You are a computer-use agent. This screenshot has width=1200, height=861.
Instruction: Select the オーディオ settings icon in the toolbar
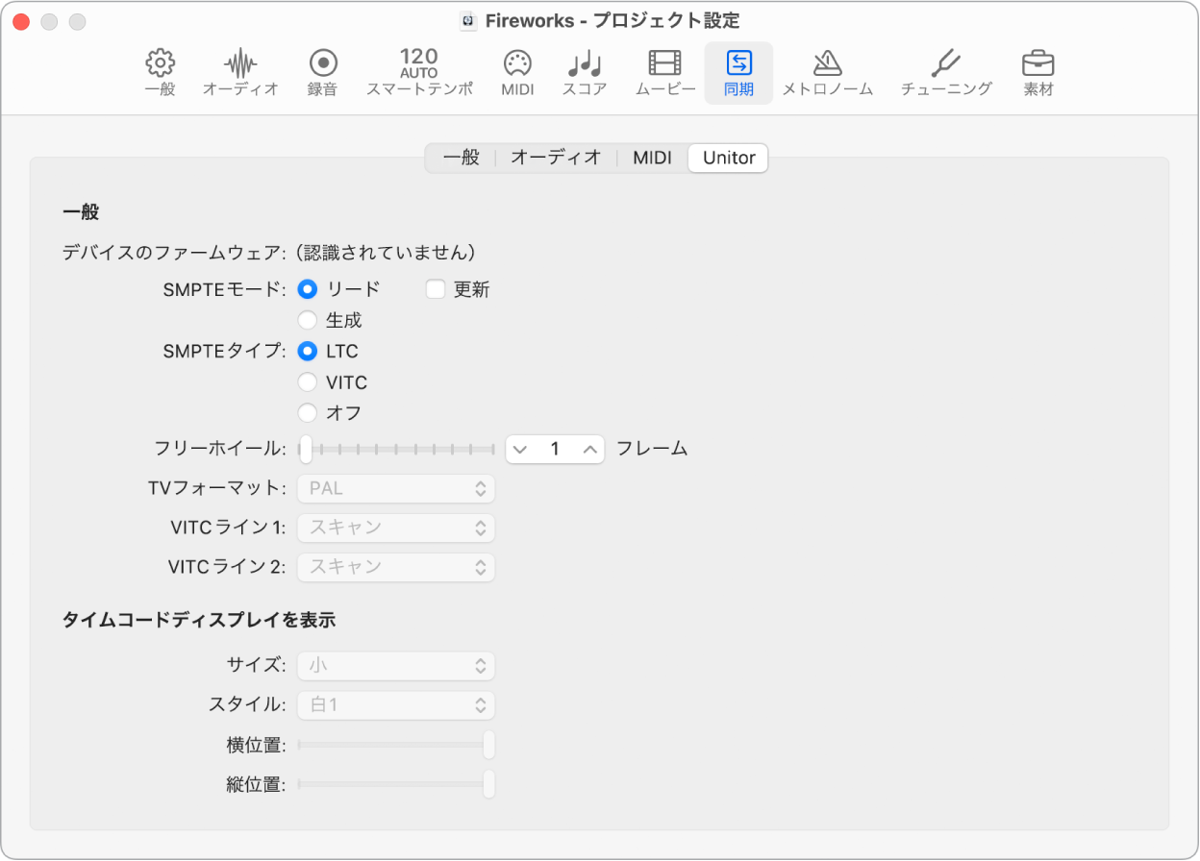[x=238, y=72]
